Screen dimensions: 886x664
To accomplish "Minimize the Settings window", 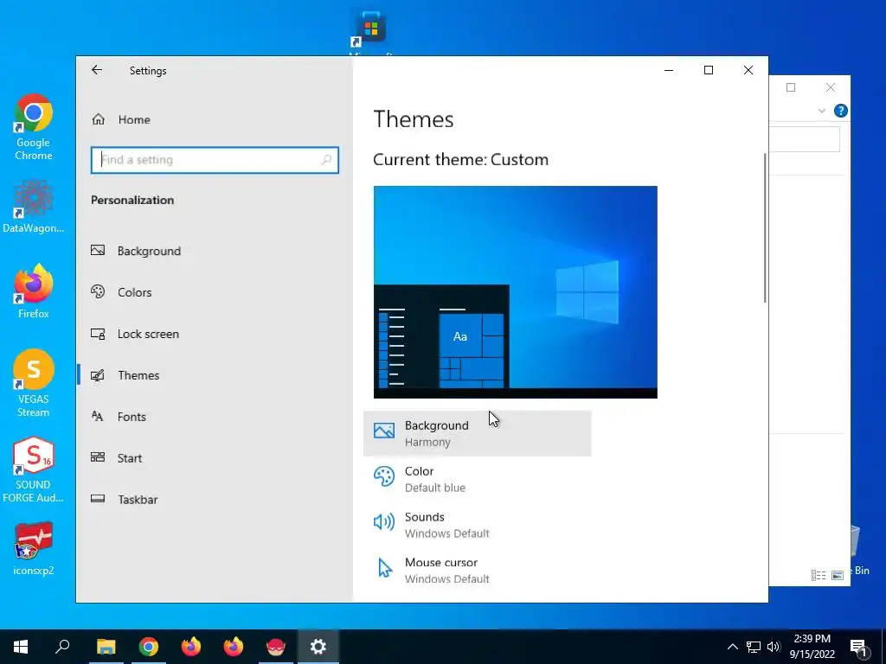I will point(669,70).
